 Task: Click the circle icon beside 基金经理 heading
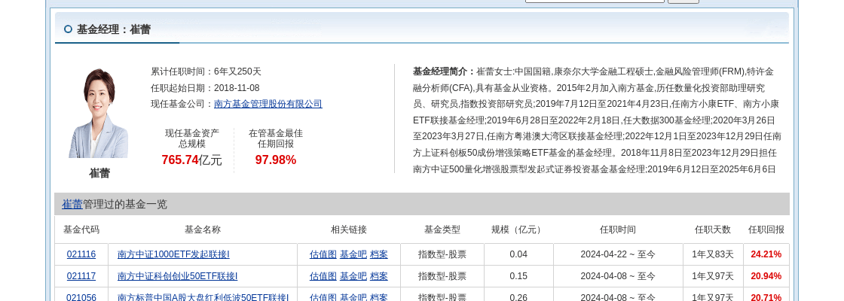(68, 29)
